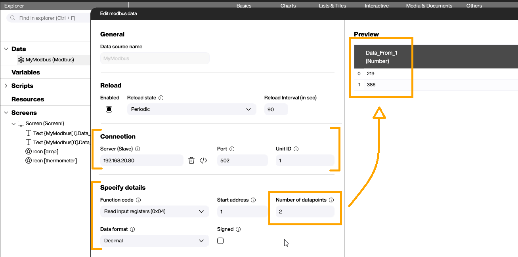Click the info icon next to Function code
Viewport: 518px width, 257px height.
click(x=138, y=200)
